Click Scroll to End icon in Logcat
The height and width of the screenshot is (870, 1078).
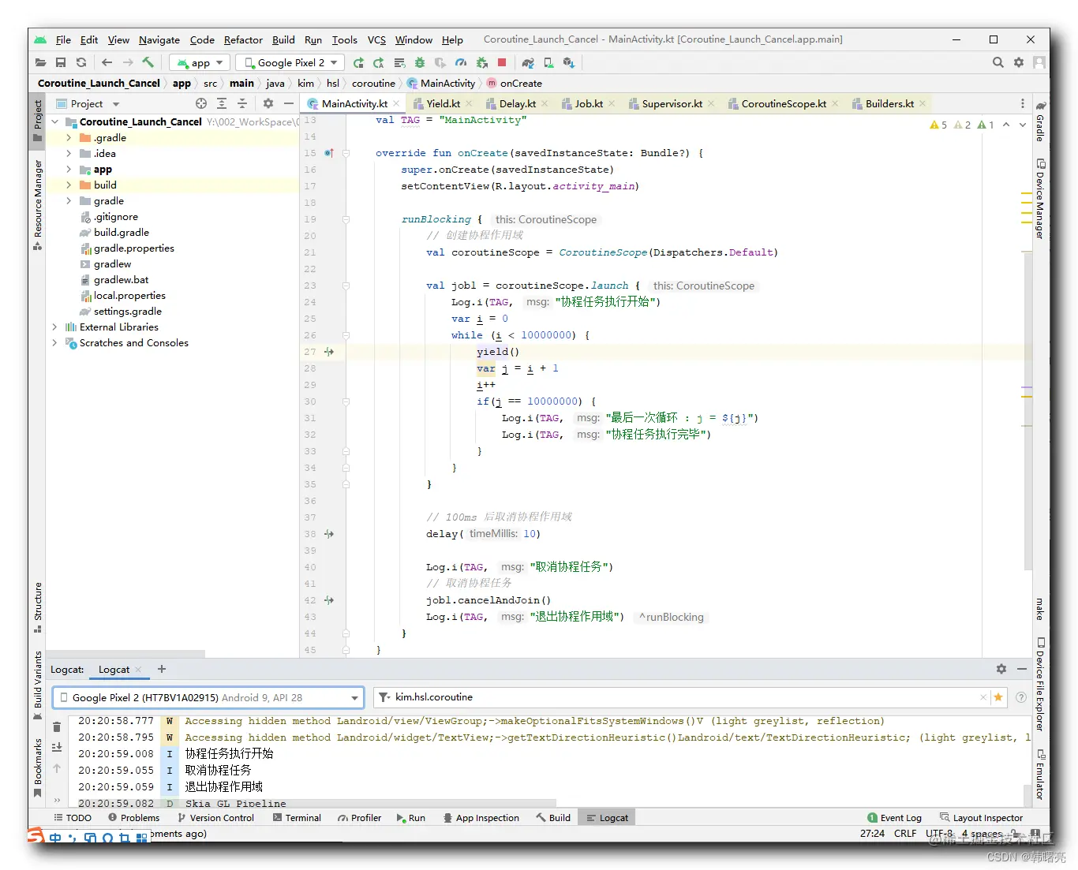tap(57, 747)
